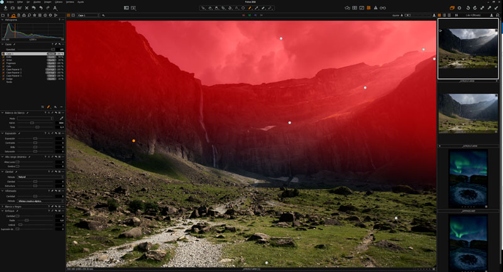Expand the Blanco y Negro panel

(x=3, y=206)
